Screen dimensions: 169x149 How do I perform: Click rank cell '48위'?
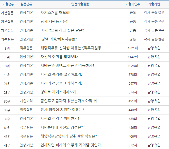pos(7,146)
